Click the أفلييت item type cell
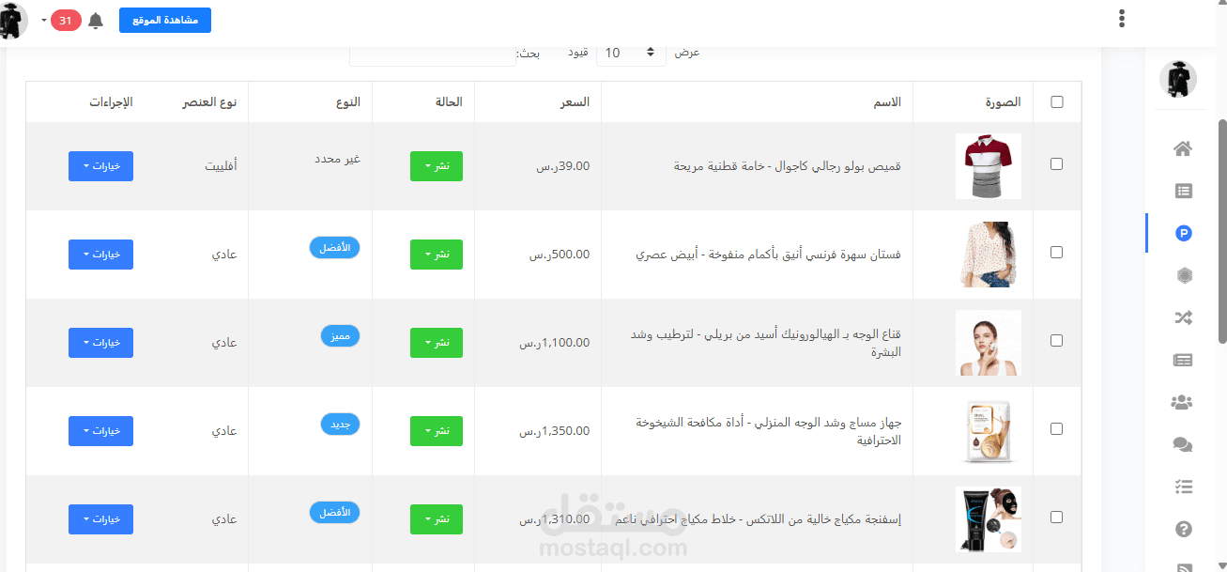This screenshot has width=1227, height=572. [x=221, y=166]
